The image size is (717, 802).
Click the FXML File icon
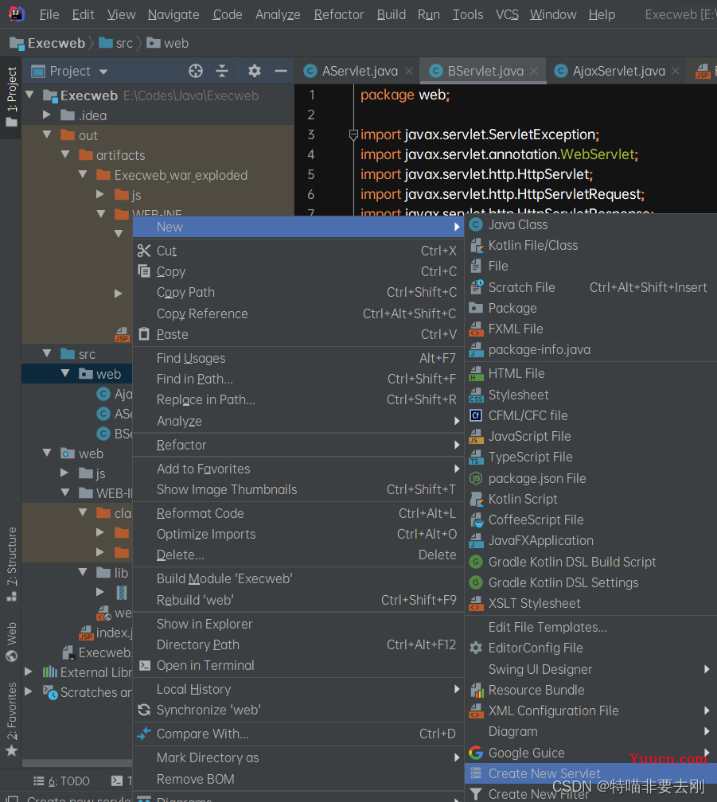tap(476, 329)
